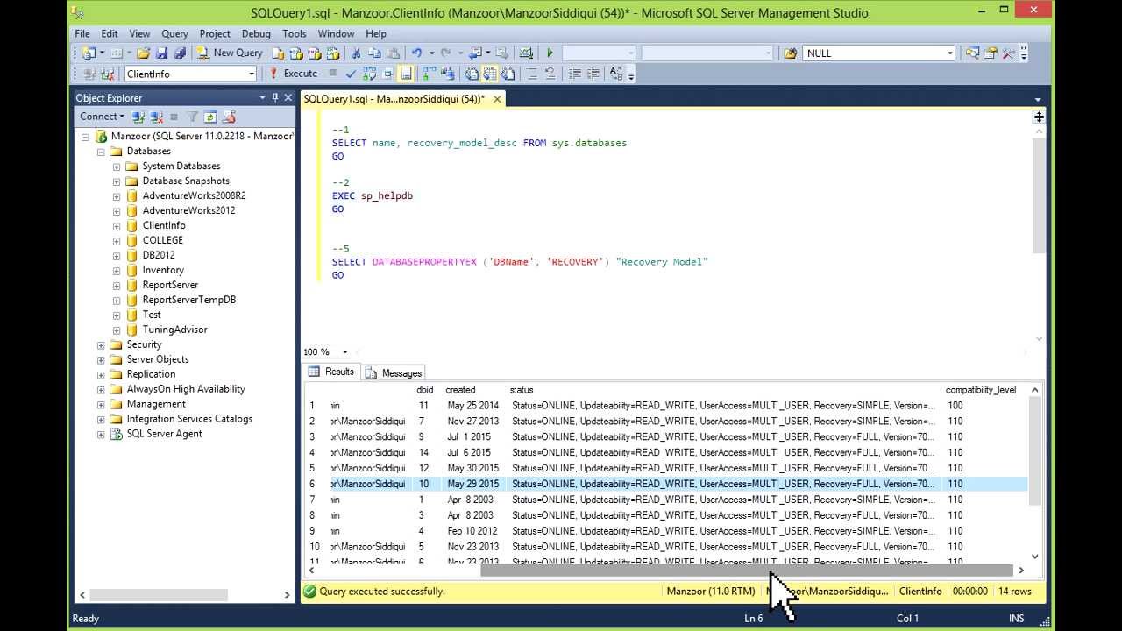Execute the current query
1122x631 pixels.
[x=293, y=74]
